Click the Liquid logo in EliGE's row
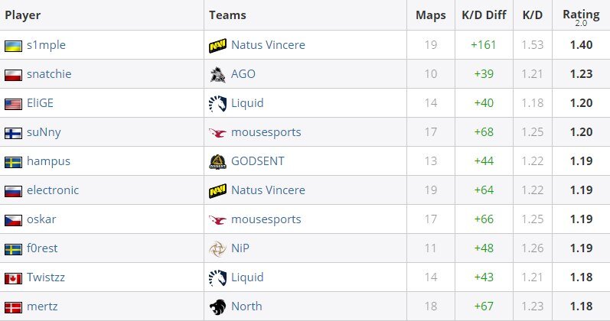 pos(217,103)
